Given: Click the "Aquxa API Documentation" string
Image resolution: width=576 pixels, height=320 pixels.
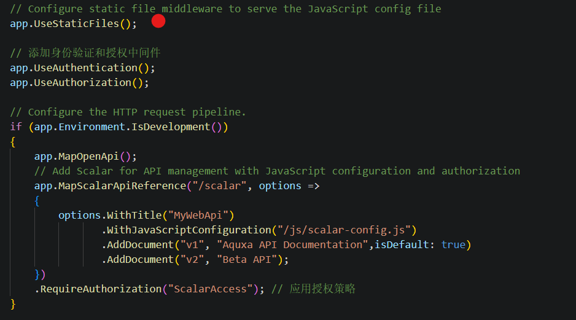Looking at the screenshot, I should tap(292, 244).
